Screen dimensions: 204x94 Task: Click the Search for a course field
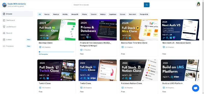coord(108,5)
